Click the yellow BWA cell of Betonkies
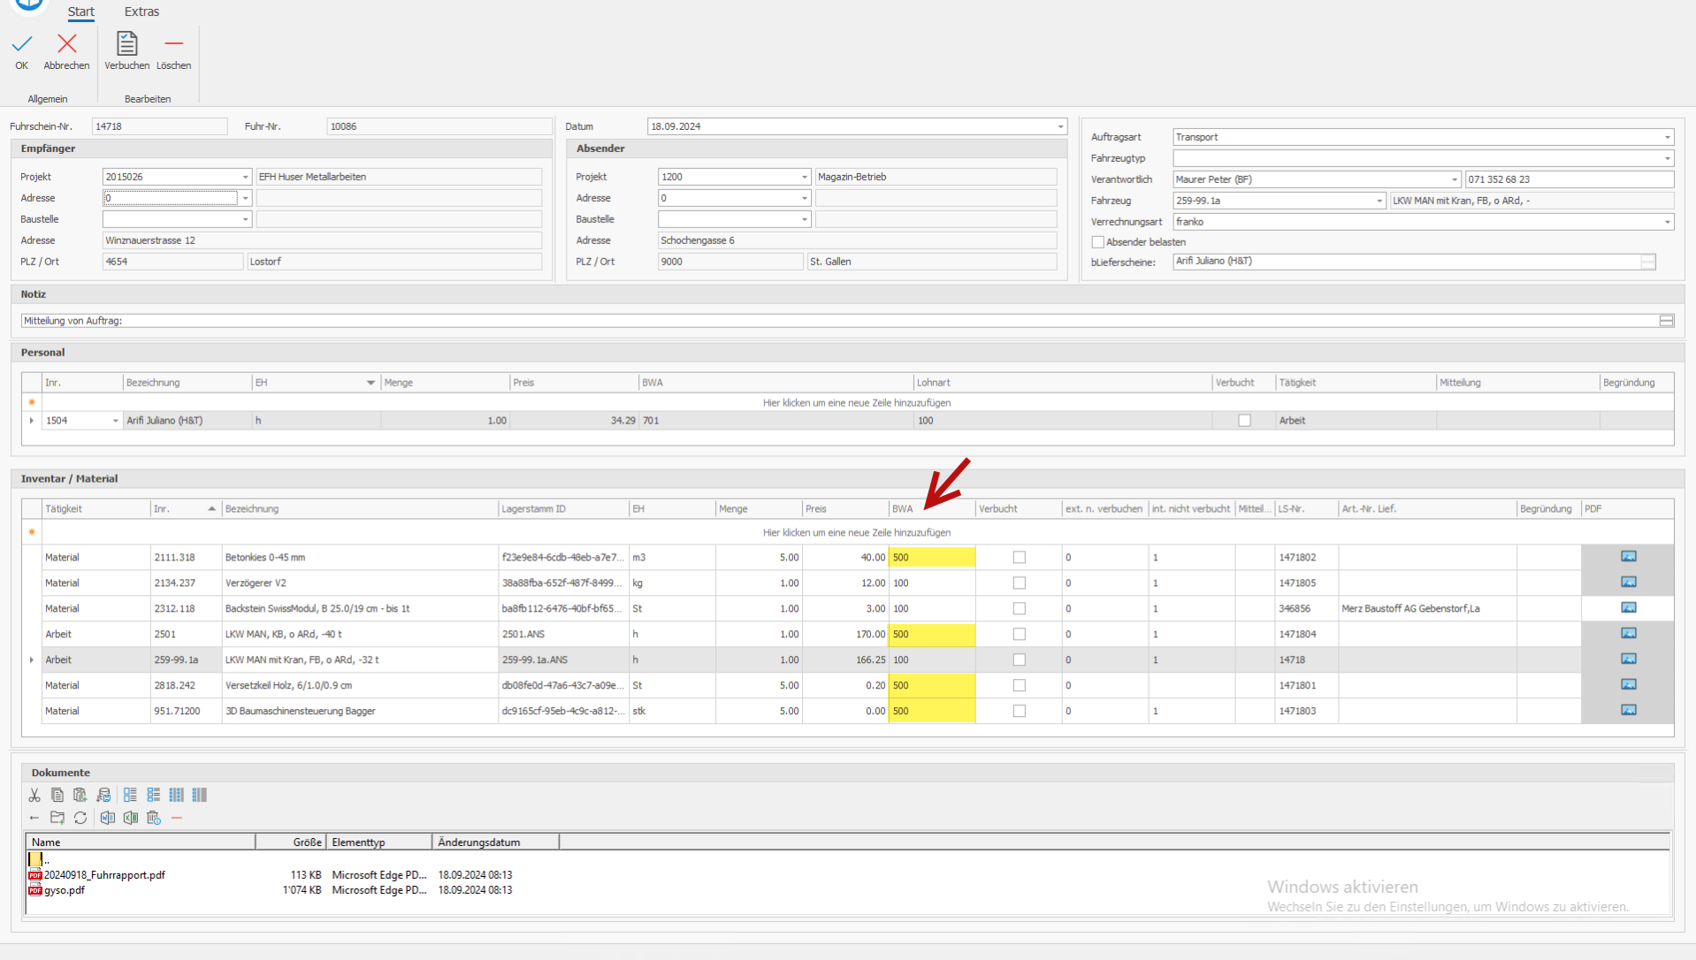1696x960 pixels. point(931,558)
